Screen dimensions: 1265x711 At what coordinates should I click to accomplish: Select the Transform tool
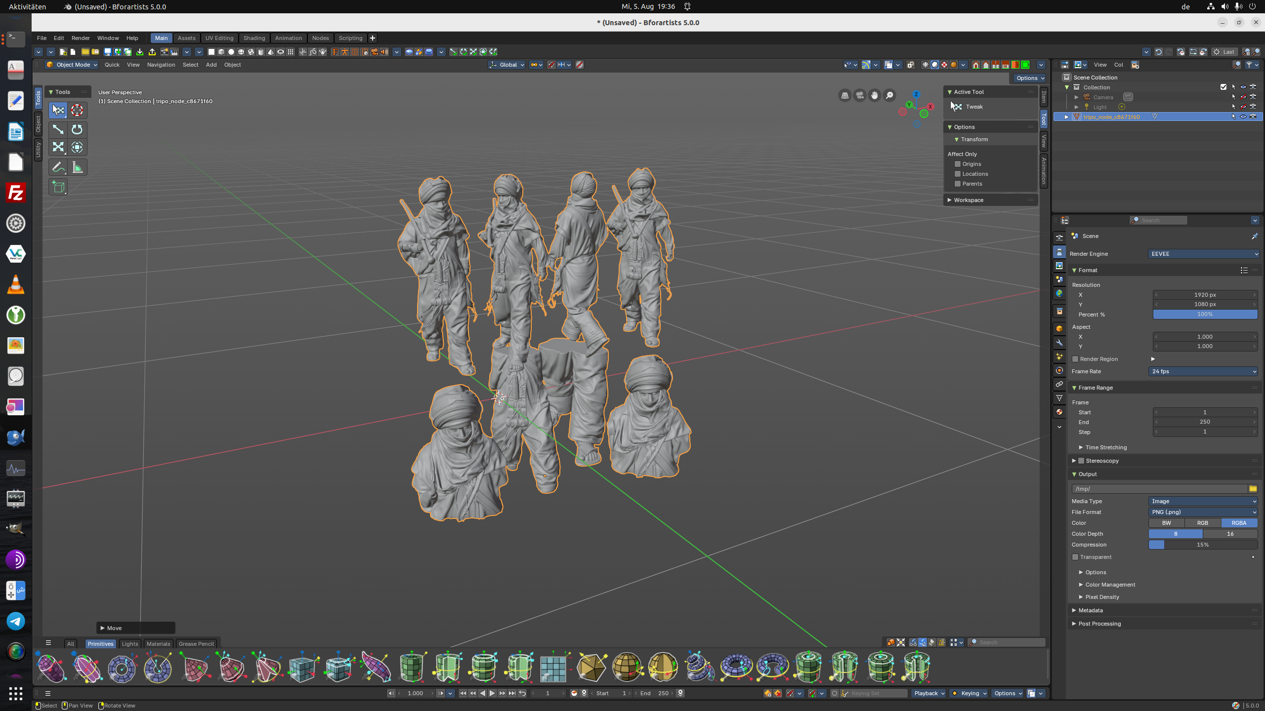point(77,147)
